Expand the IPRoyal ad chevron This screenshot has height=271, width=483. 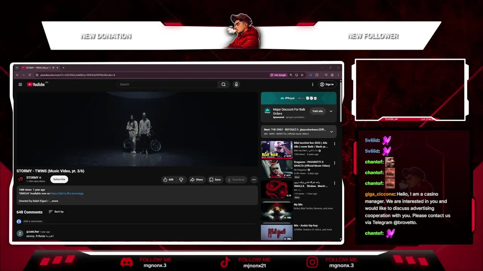(331, 111)
